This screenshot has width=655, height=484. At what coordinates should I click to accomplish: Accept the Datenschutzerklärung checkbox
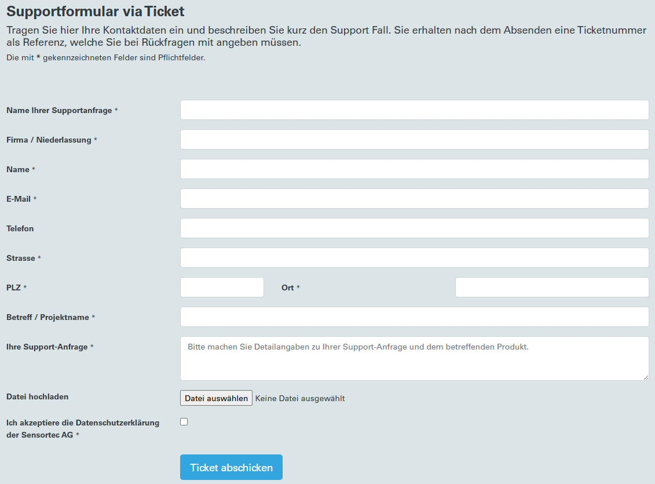184,422
